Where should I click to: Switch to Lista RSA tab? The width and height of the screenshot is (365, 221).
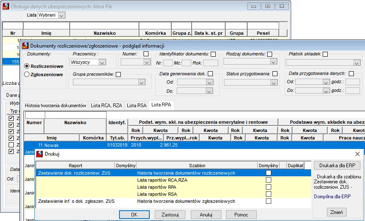(x=136, y=106)
